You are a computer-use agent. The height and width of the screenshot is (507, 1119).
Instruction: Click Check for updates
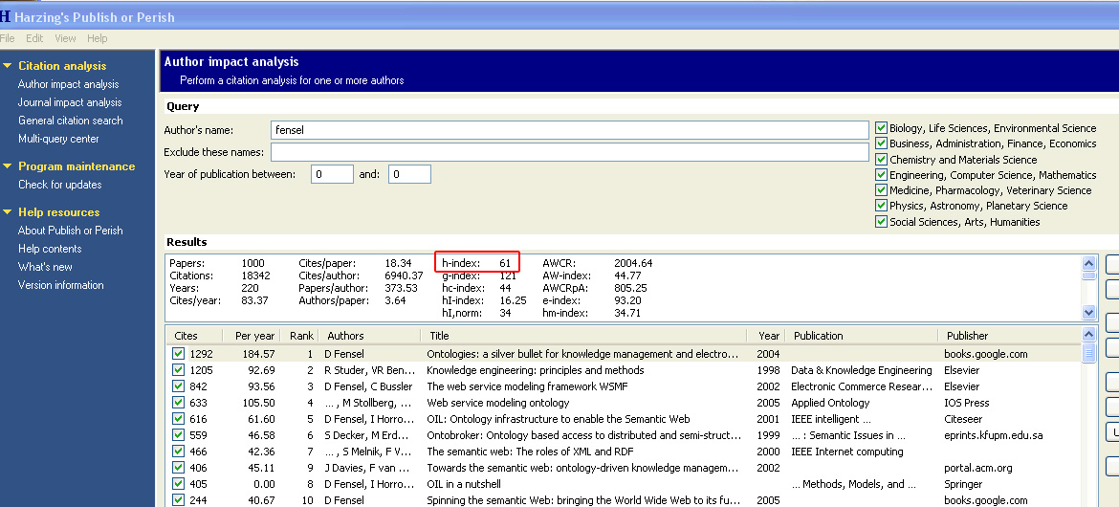click(x=60, y=185)
